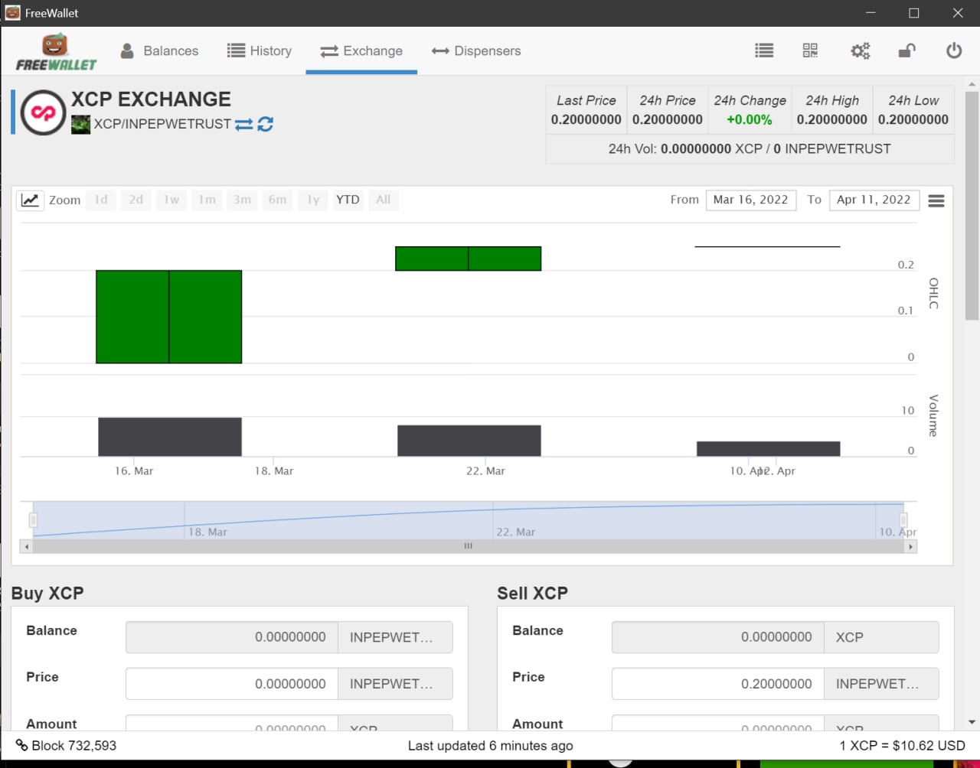Swap the market pair with exchange arrows
This screenshot has height=768, width=980.
(x=243, y=124)
